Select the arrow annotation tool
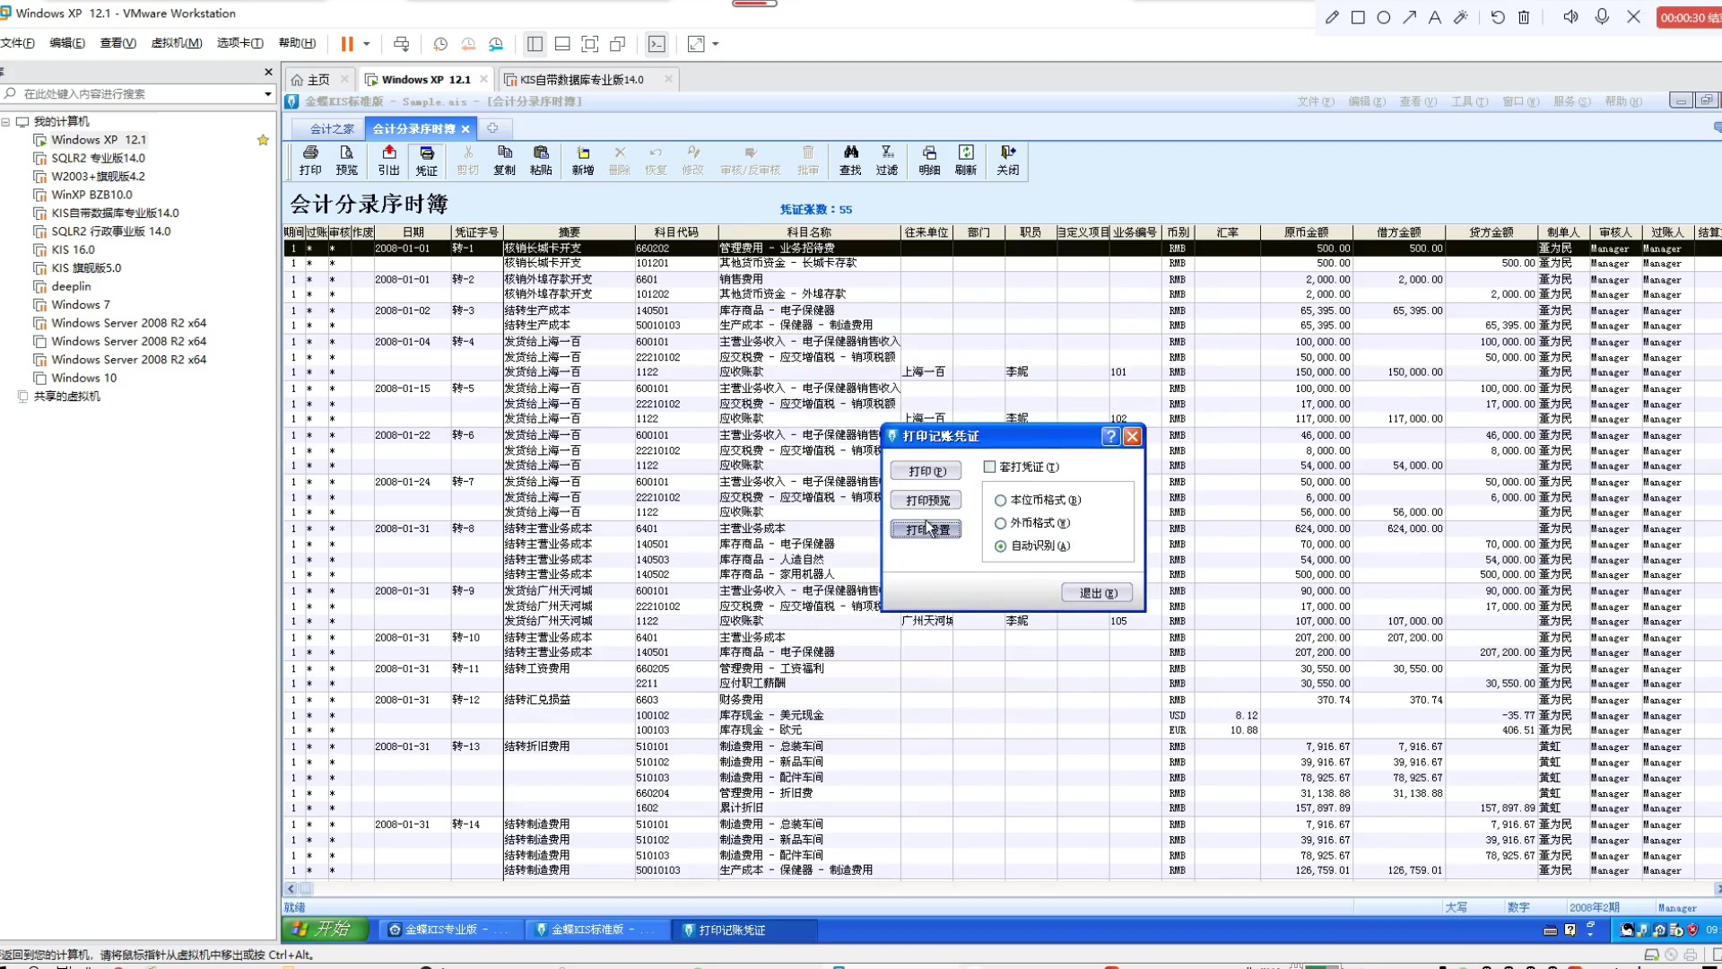The width and height of the screenshot is (1722, 969). click(1410, 17)
